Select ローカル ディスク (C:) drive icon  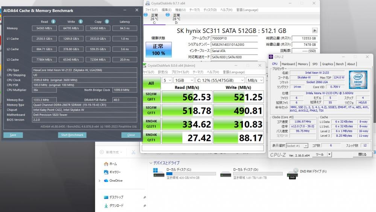[159, 173]
